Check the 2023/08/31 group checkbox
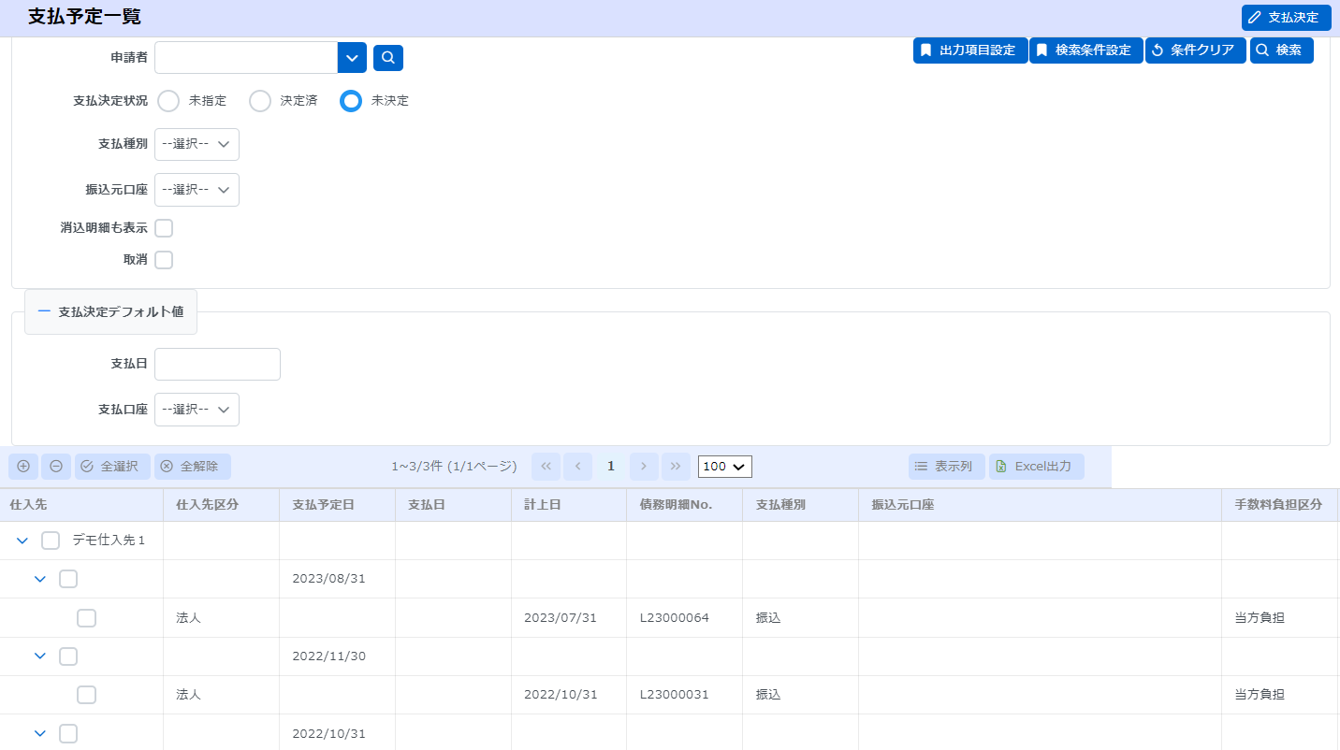Viewport: 1340px width, 750px height. click(x=68, y=579)
